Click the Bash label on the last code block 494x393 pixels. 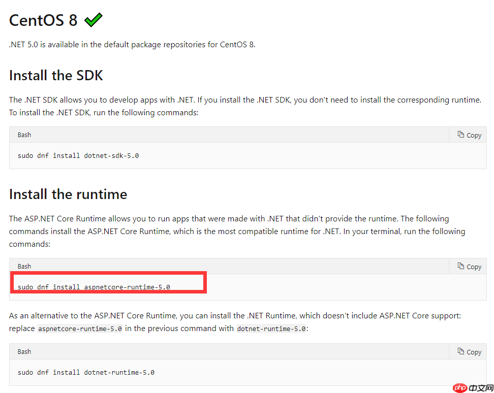24,351
